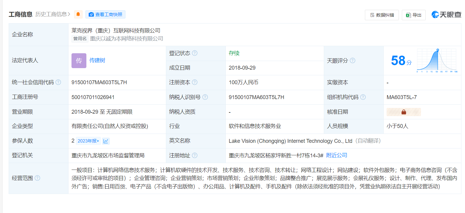Click 存续 registration status value
Viewport: 465px width, 213px height.
234,53
